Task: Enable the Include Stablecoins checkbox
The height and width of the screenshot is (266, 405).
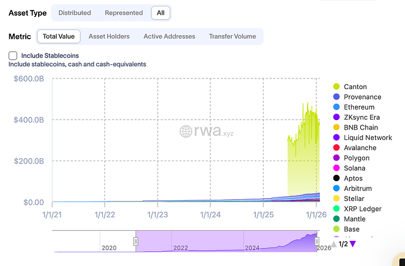Action: pyautogui.click(x=13, y=56)
